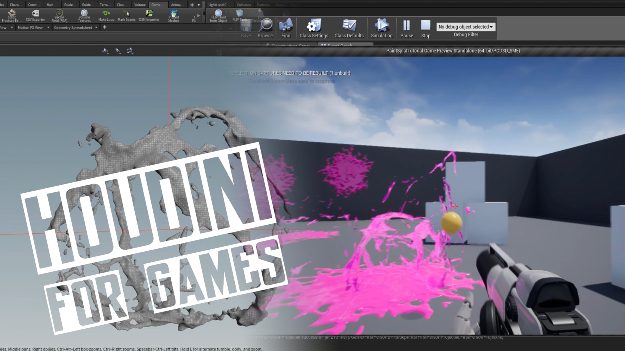Switch to the Game shelf tab
Image resolution: width=625 pixels, height=351 pixels.
pos(157,4)
